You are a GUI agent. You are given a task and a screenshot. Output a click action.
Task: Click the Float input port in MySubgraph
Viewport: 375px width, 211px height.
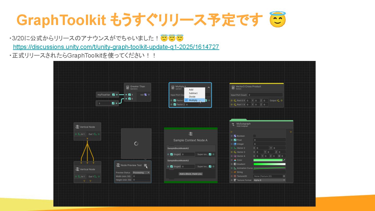(232, 140)
